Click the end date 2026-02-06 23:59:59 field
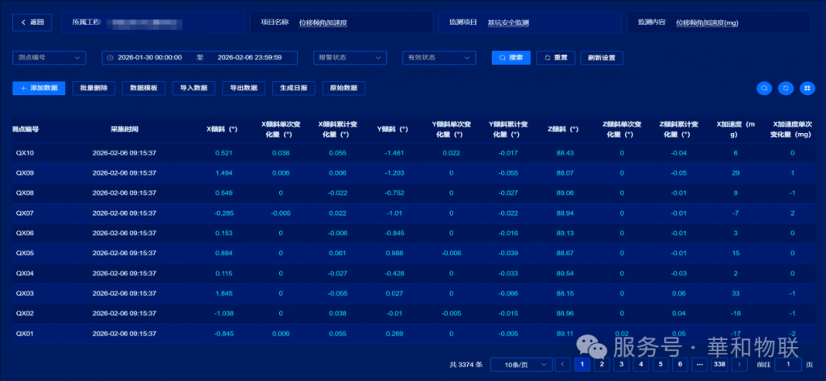Screen dimensions: 826x381 click(x=250, y=57)
